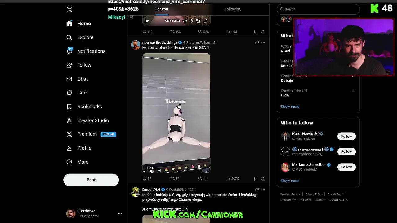
Task: Mute the top video's volume
Action: click(185, 21)
